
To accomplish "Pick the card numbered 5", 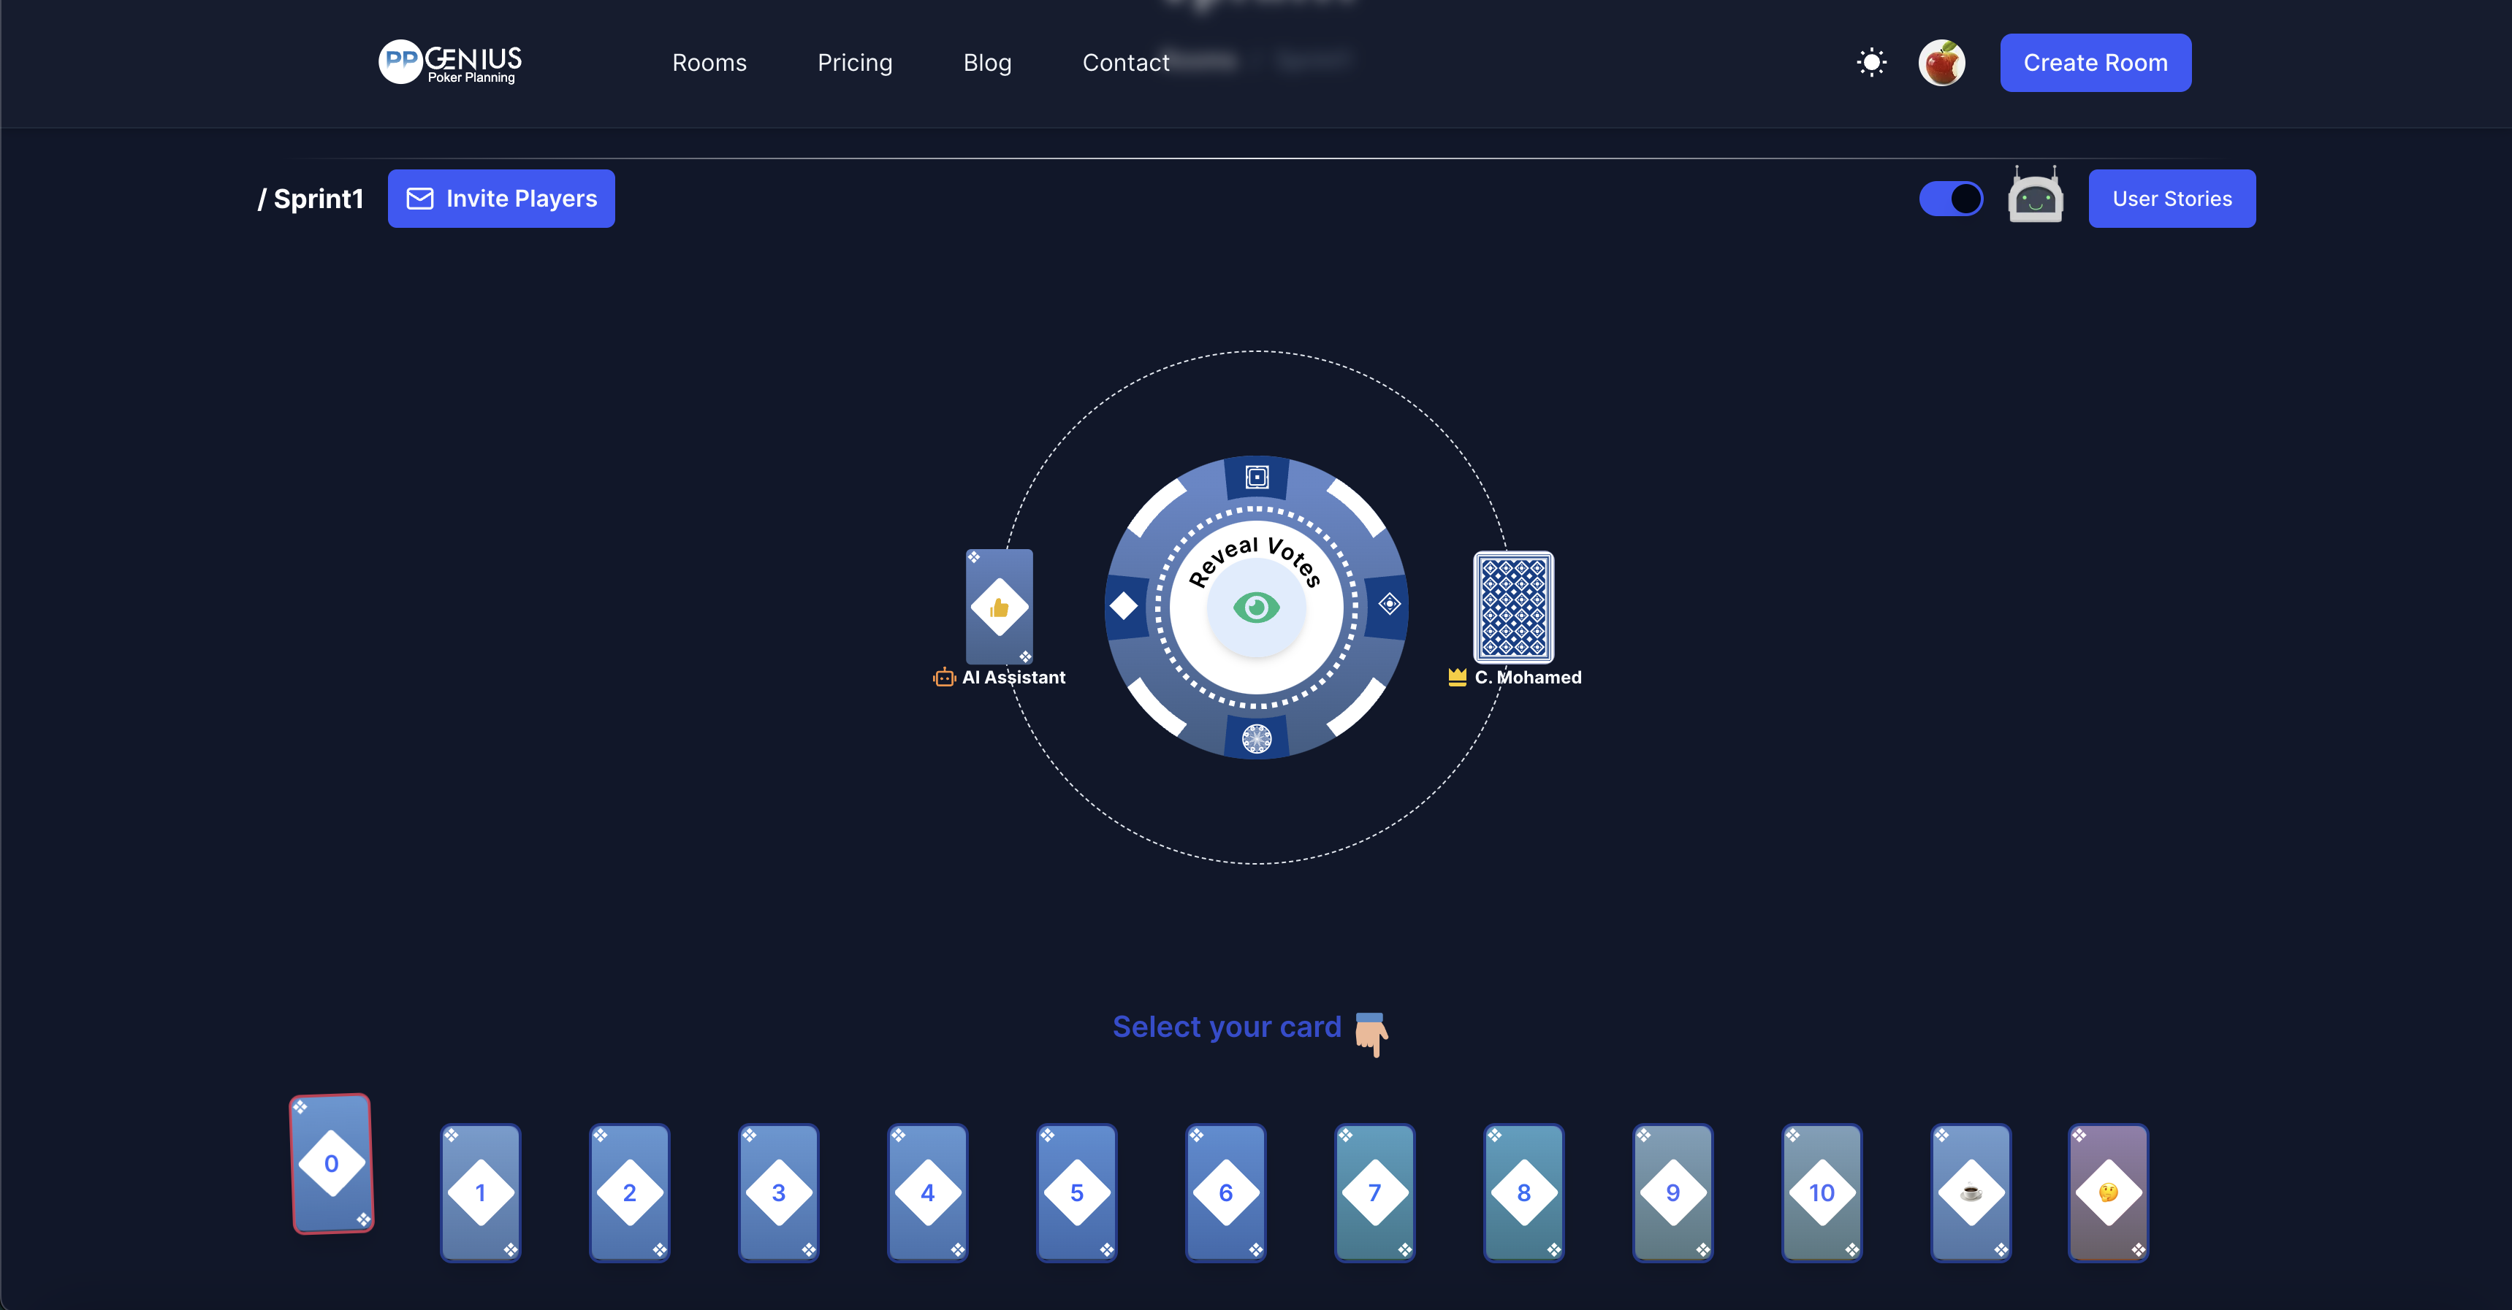I will pyautogui.click(x=1076, y=1192).
